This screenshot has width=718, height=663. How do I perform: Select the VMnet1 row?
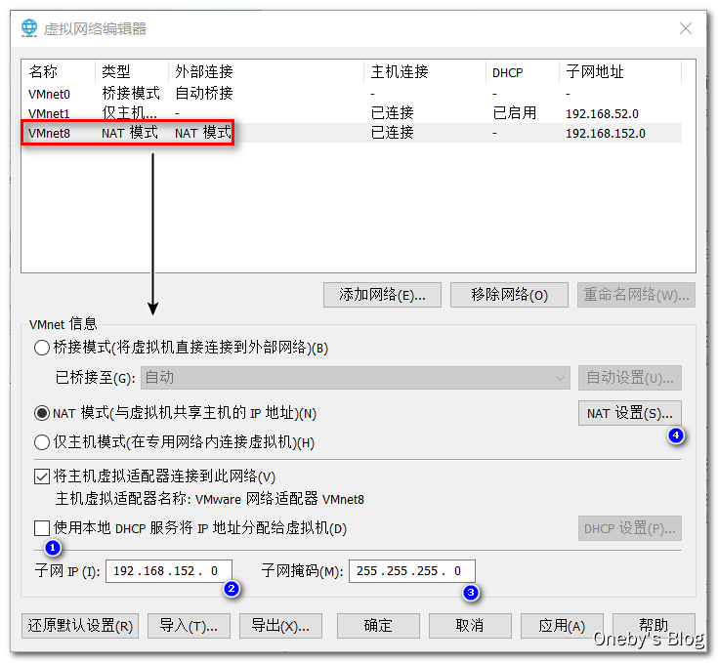[352, 113]
